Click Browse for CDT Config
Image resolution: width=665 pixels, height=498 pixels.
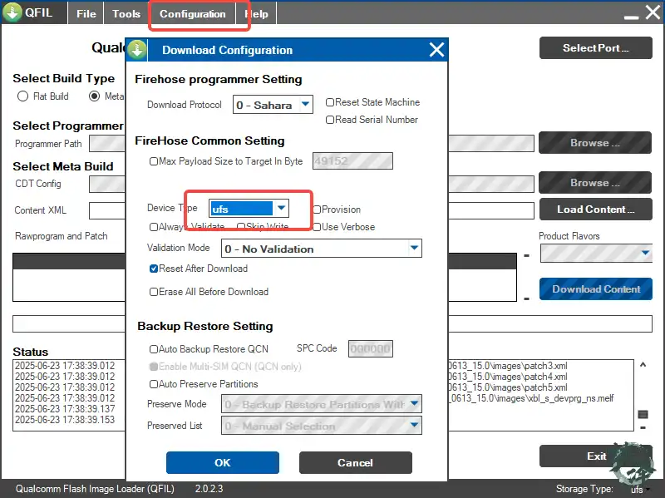pyautogui.click(x=595, y=182)
